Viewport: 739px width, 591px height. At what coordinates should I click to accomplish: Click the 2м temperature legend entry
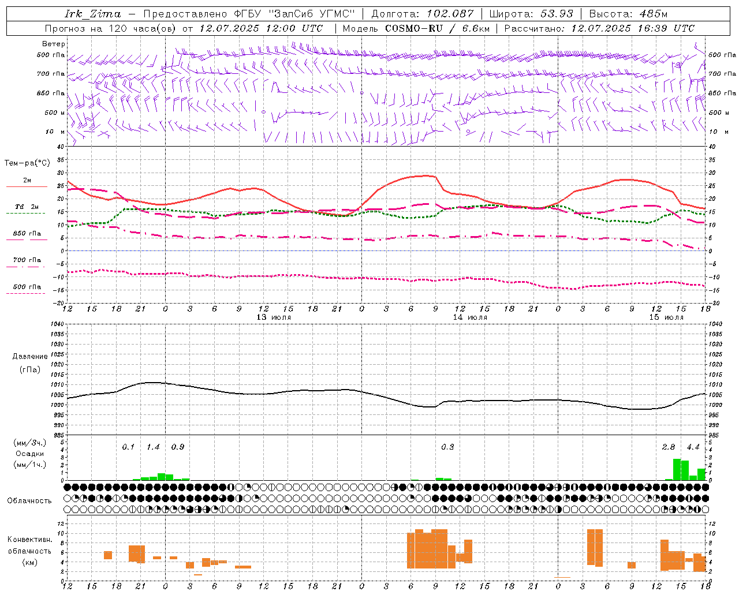[27, 180]
